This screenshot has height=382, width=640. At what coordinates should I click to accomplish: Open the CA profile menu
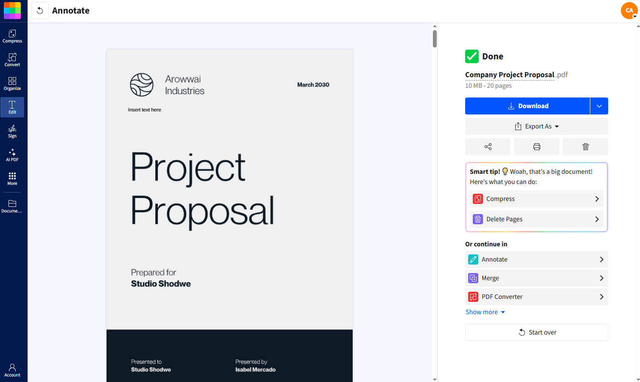click(629, 10)
